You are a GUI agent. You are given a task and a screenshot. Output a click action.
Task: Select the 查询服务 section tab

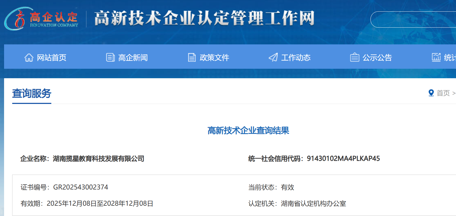32,94
